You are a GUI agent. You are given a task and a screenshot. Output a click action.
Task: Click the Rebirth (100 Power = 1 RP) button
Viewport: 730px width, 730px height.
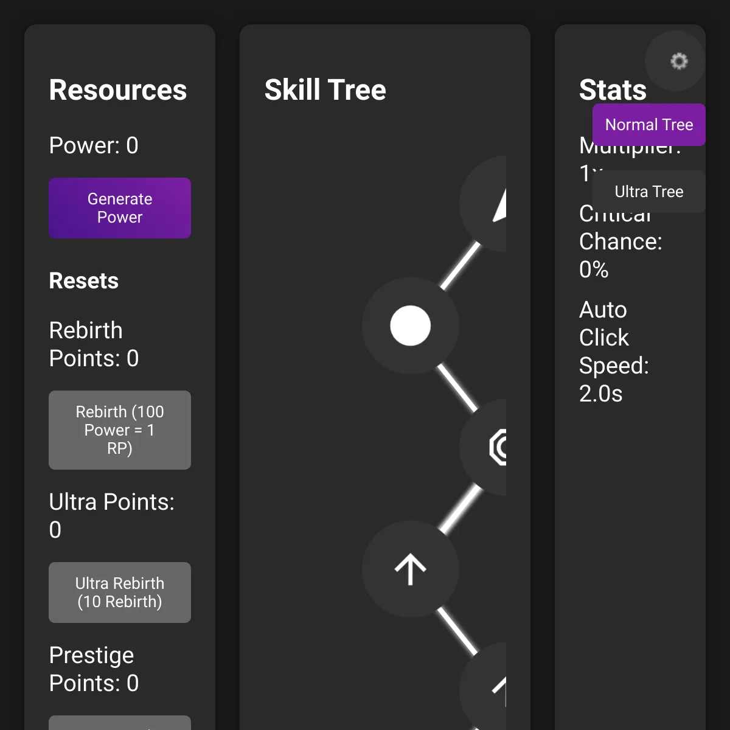pos(120,430)
